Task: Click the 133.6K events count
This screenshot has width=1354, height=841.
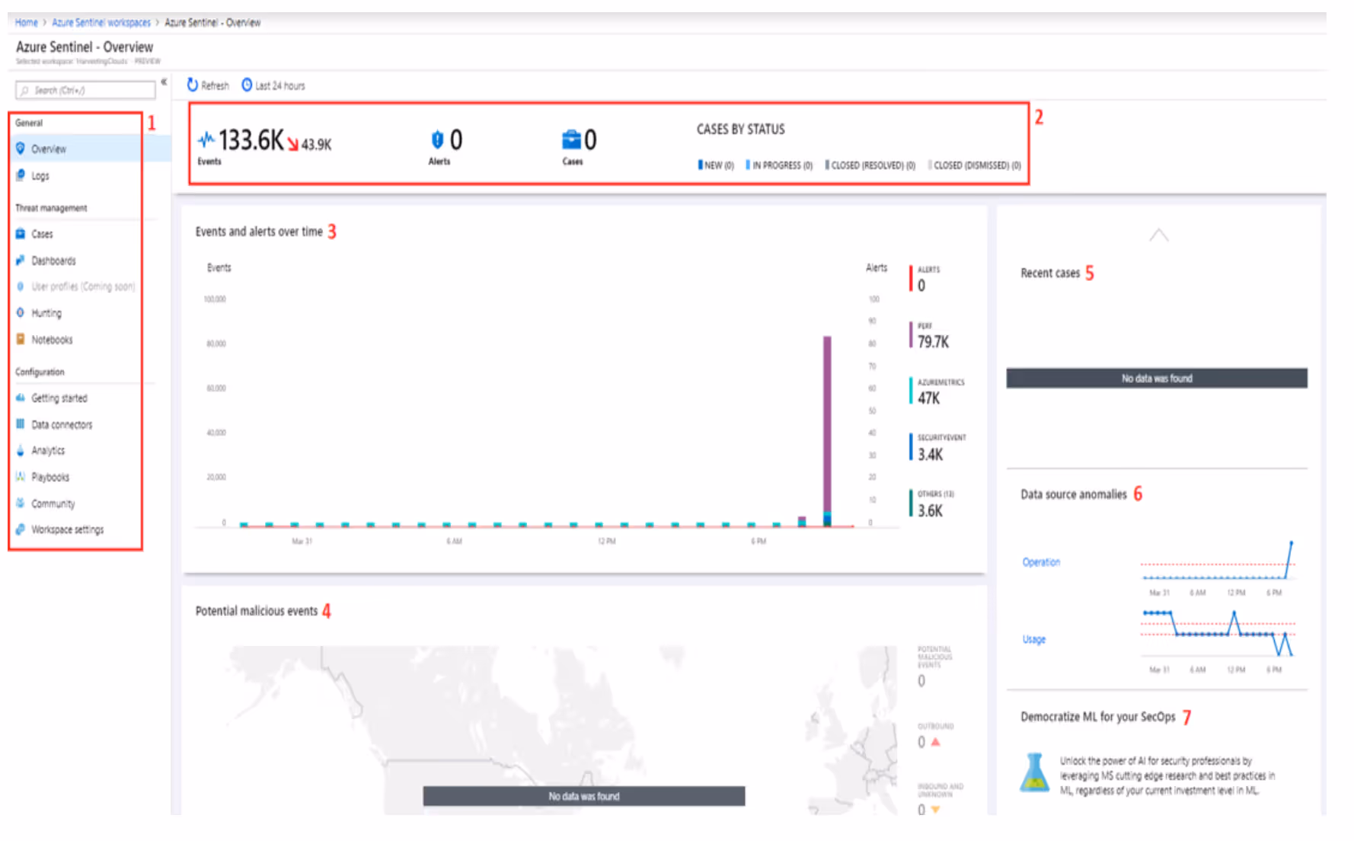Action: [x=251, y=140]
